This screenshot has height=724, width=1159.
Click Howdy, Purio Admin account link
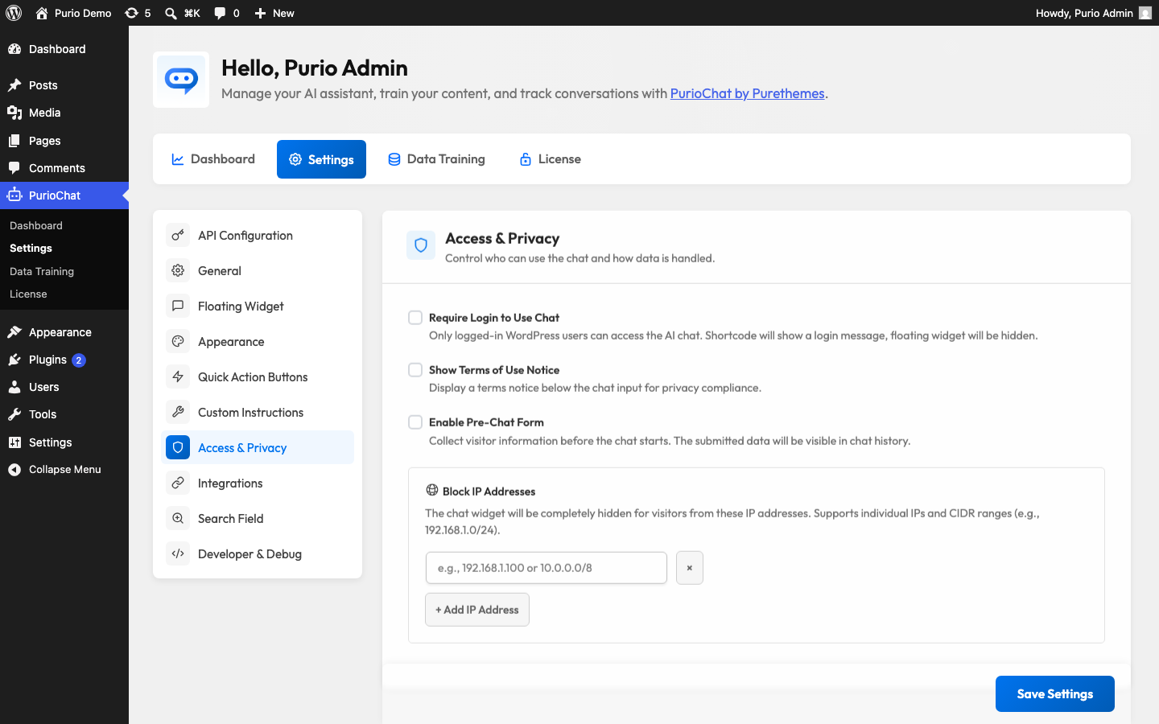(x=1094, y=13)
